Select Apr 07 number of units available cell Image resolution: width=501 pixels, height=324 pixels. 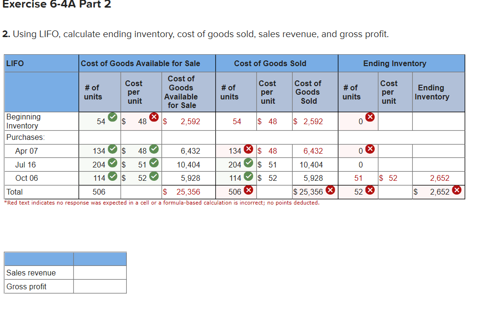(x=100, y=151)
